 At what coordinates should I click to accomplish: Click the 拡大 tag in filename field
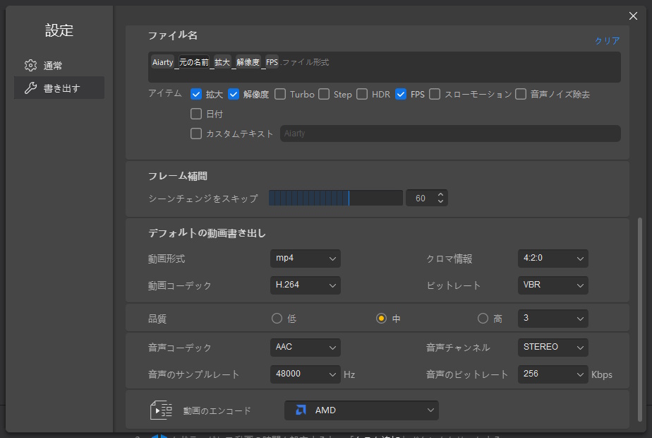point(222,62)
